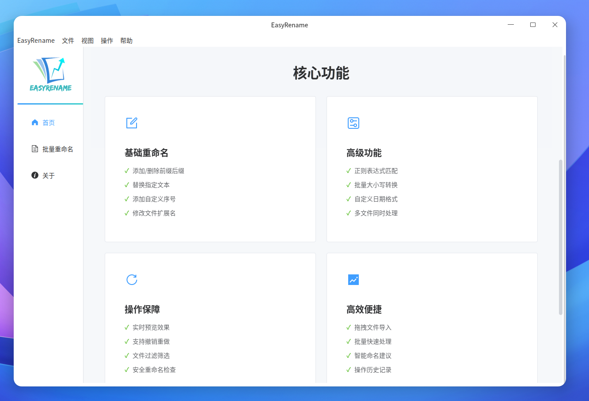Screen dimensions: 589x401
Task: Click the edit pencil icon above 基础重命名
Action: (132, 123)
